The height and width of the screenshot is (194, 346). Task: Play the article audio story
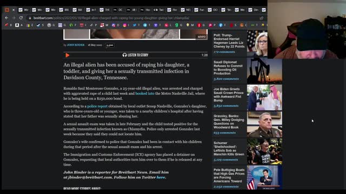coord(67,55)
